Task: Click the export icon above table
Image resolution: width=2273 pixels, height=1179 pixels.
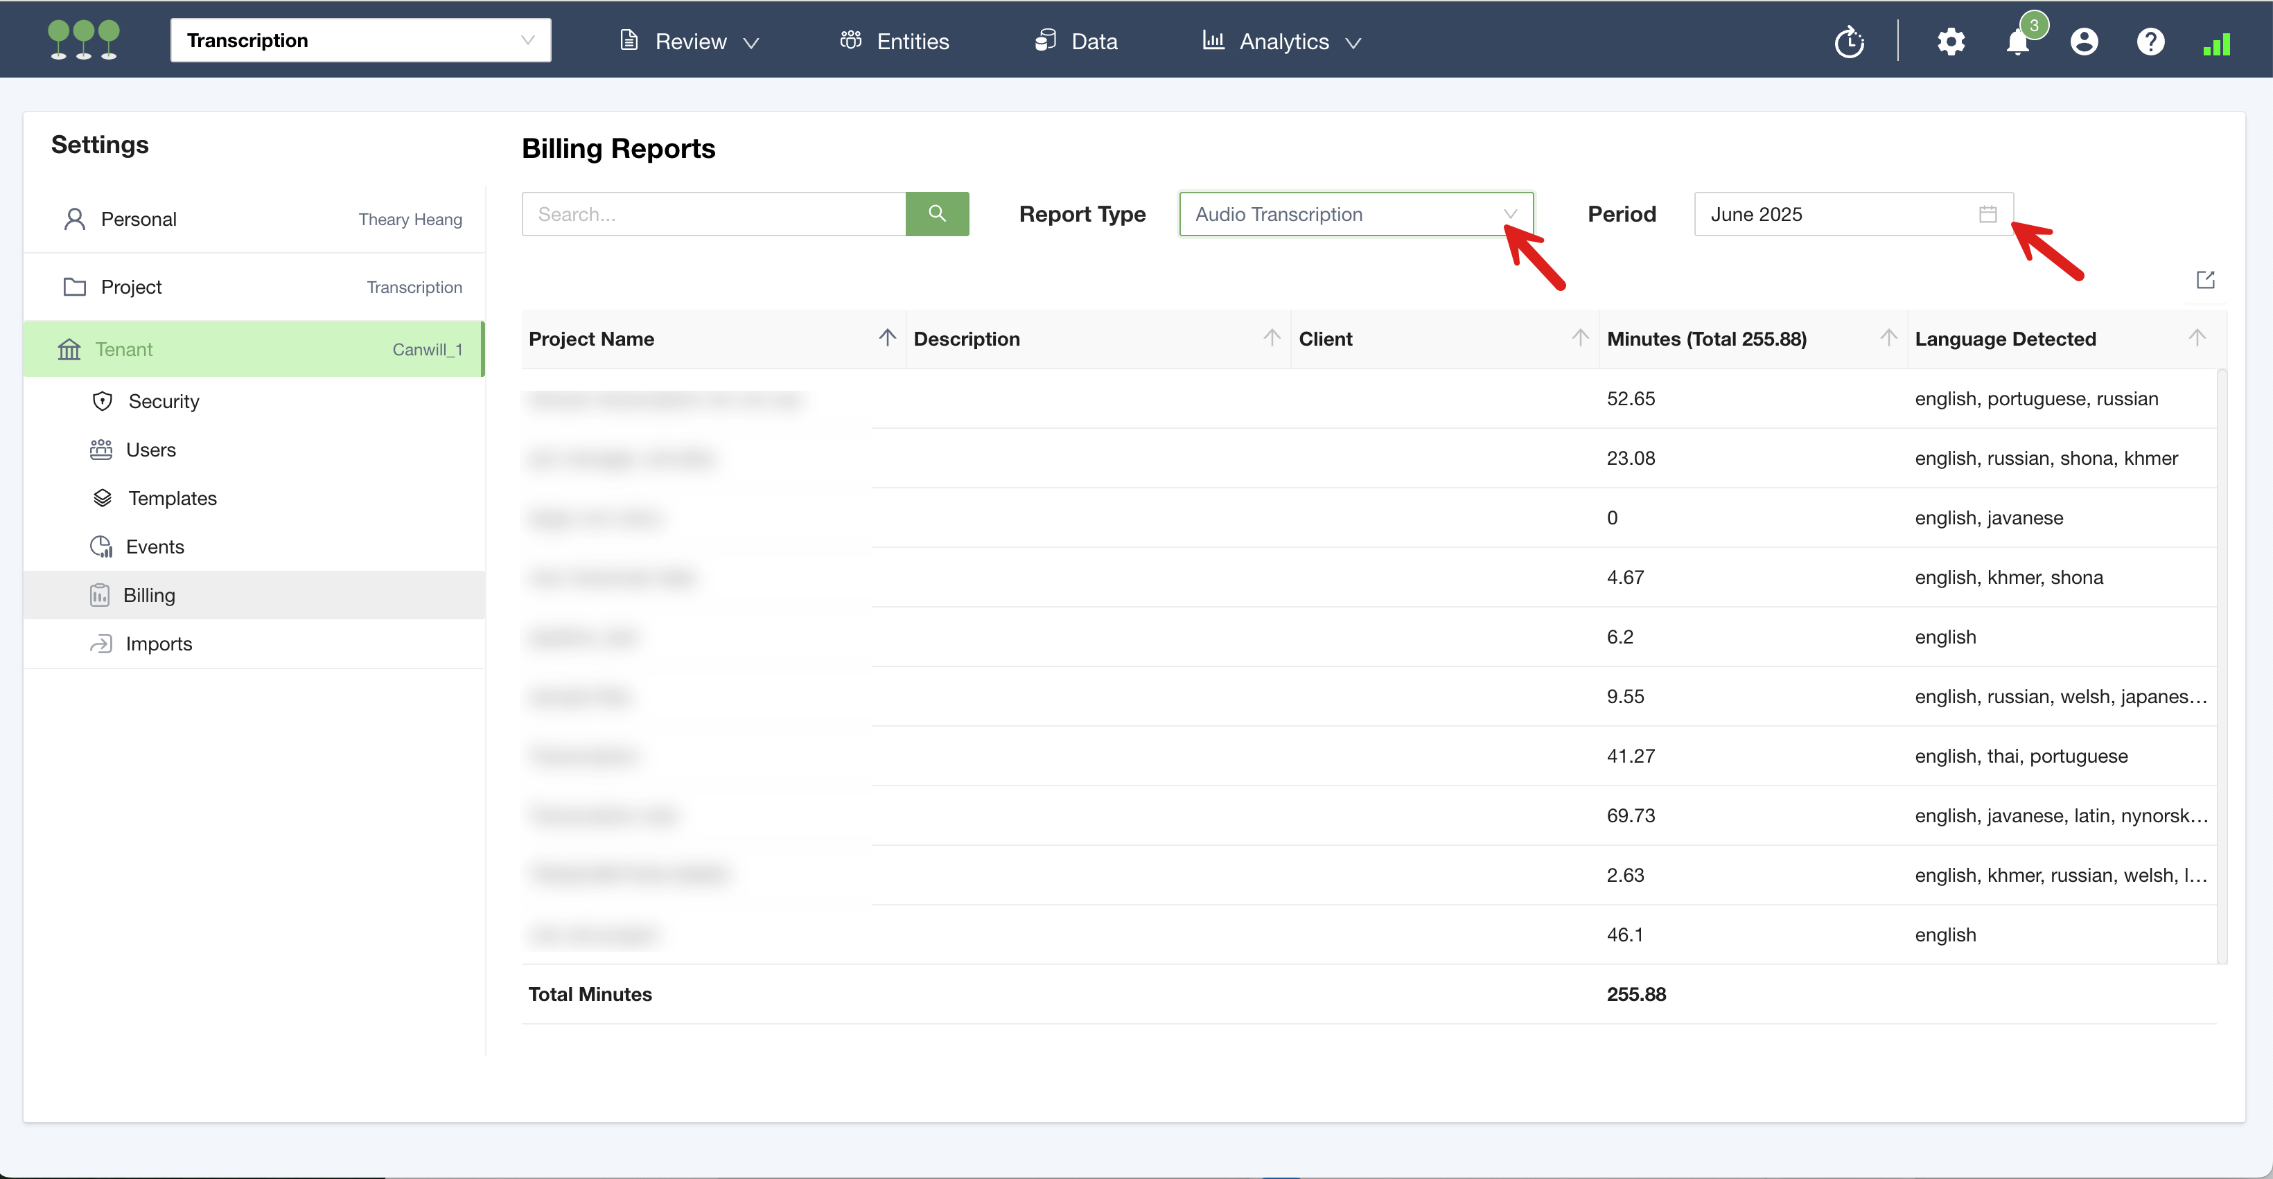Action: click(x=2204, y=280)
